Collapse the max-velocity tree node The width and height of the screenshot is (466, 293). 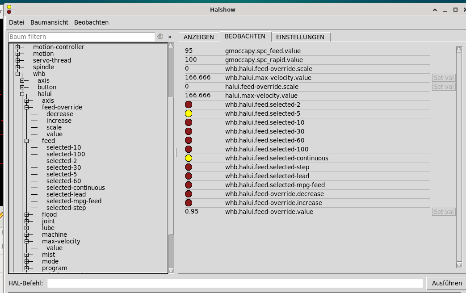(27, 241)
